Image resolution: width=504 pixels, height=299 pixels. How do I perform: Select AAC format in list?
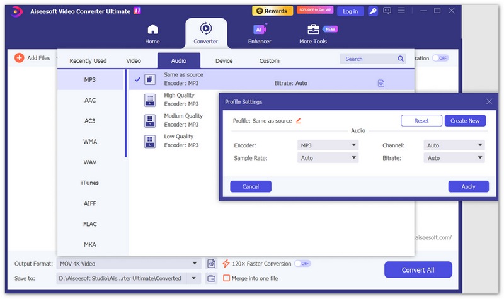(x=90, y=100)
